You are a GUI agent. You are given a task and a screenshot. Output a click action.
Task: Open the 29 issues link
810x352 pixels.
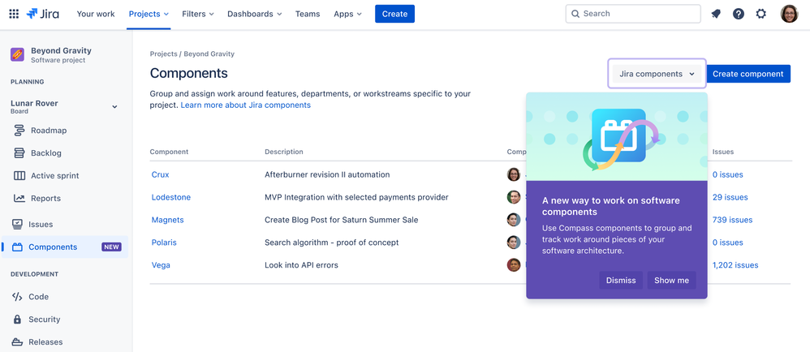[x=730, y=197]
